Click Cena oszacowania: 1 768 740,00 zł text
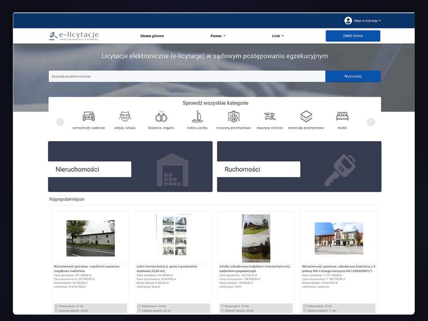Screen dimensions: 428x321 [x=324, y=279]
